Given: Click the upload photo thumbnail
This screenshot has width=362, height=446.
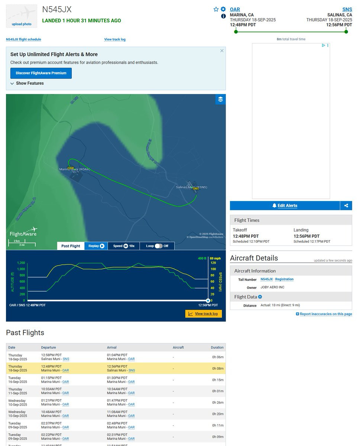Looking at the screenshot, I should 22,16.
